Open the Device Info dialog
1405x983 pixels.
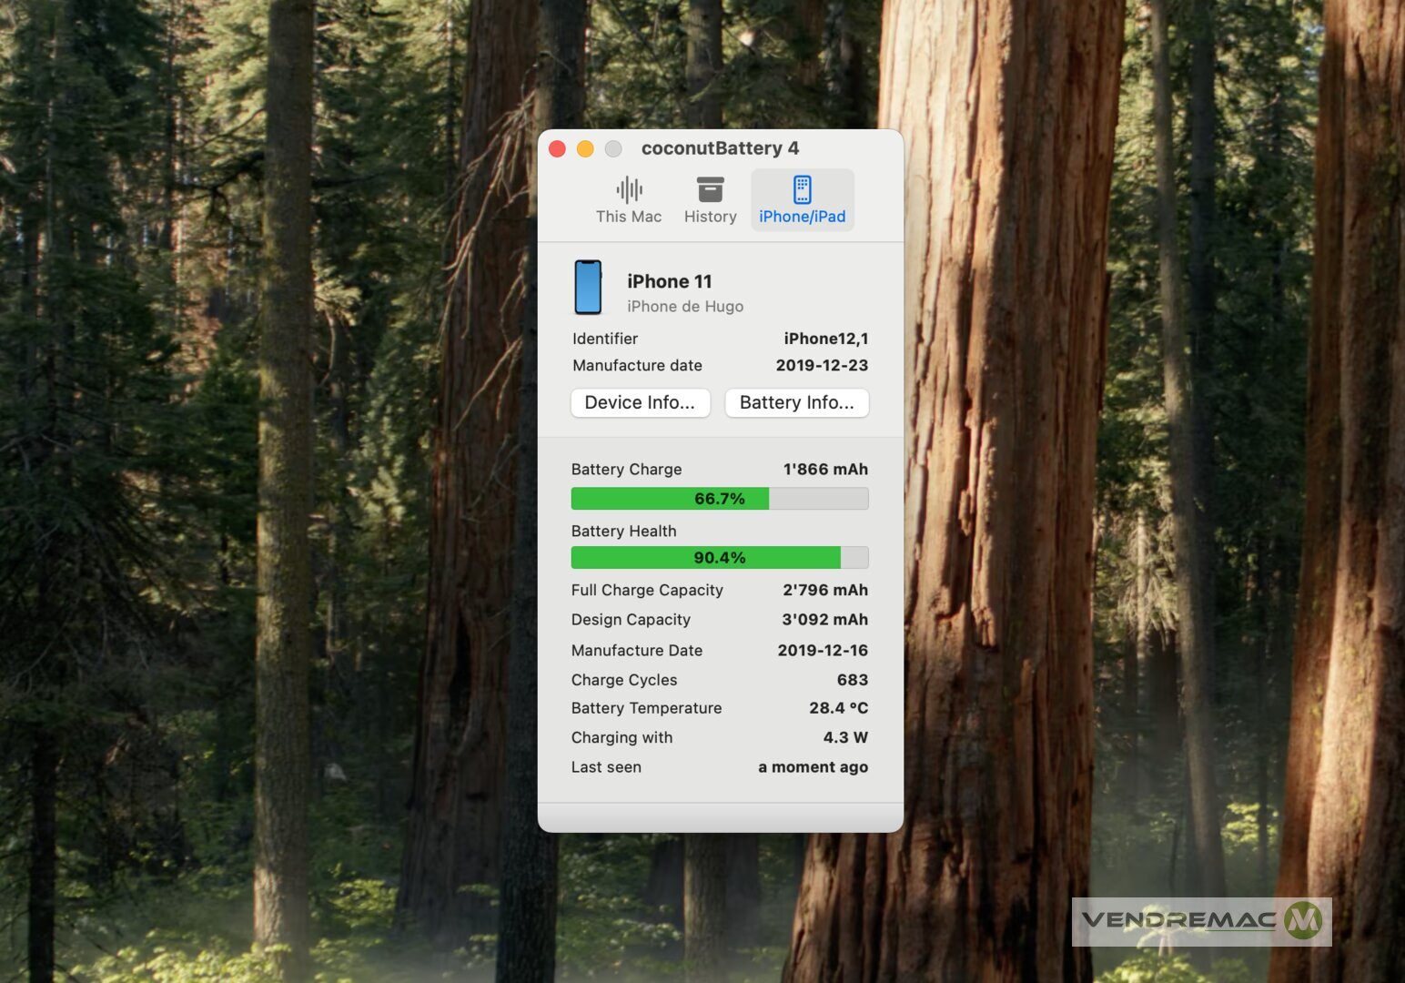coord(640,402)
